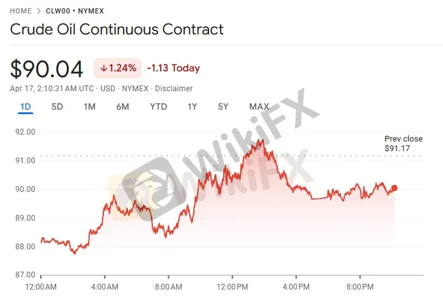The width and height of the screenshot is (443, 301).
Task: Click the $90.04 price value
Action: click(47, 69)
